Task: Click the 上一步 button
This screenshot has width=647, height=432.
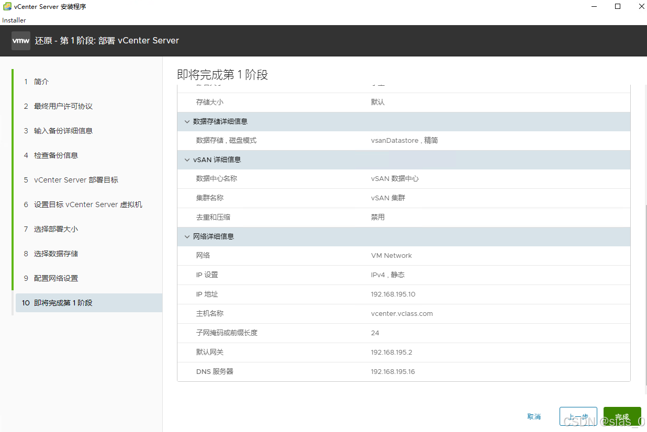Action: (x=578, y=417)
